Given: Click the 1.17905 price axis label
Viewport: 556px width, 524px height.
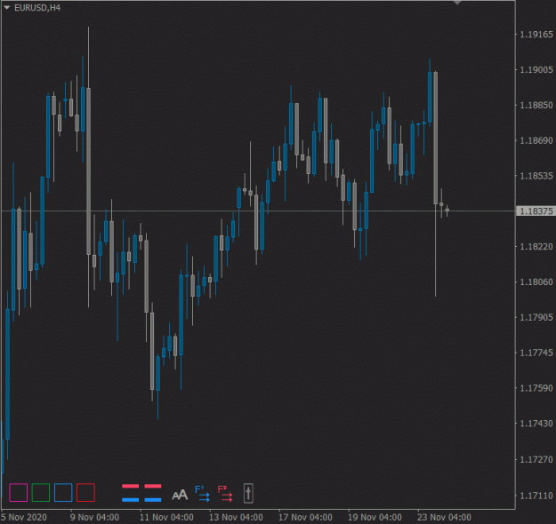Looking at the screenshot, I should point(536,317).
